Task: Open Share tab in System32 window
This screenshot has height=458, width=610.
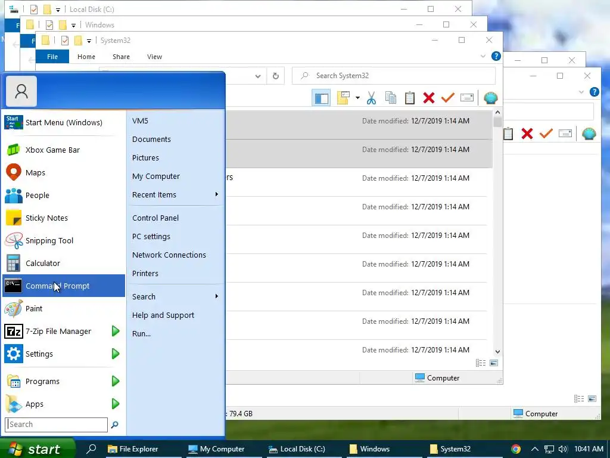Action: tap(121, 57)
